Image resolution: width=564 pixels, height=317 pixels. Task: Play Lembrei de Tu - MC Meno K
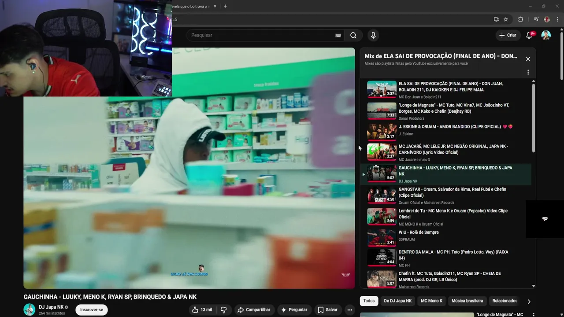click(x=445, y=217)
